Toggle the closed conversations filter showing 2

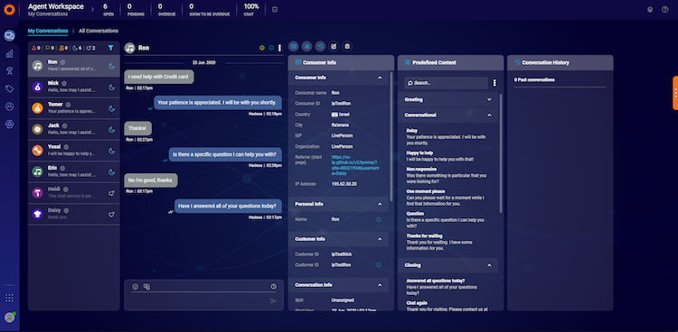pos(90,48)
